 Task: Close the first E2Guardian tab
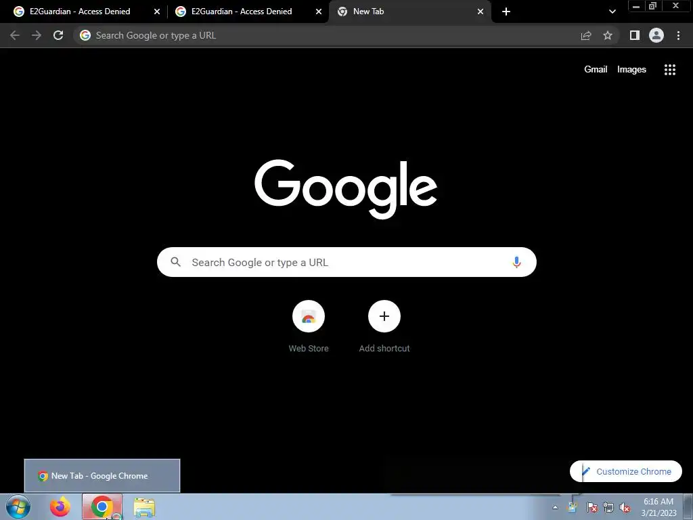[157, 12]
